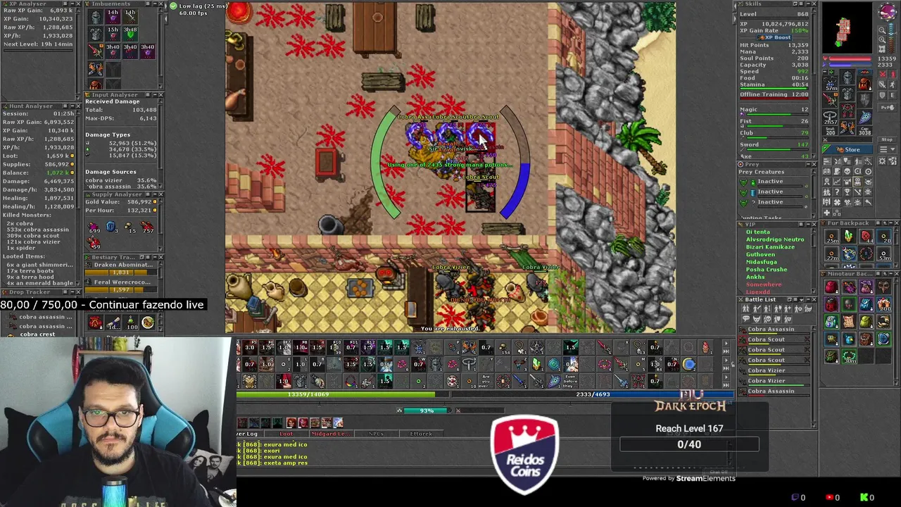This screenshot has height=507, width=901.
Task: Zoom out the minimap with minus magnifier
Action: pos(882,30)
